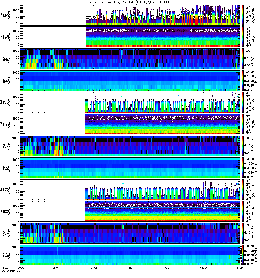Click the y-axis label "the fbk scm1"
Image resolution: width=260 pixels, height=278 pixels.
pos(7,255)
